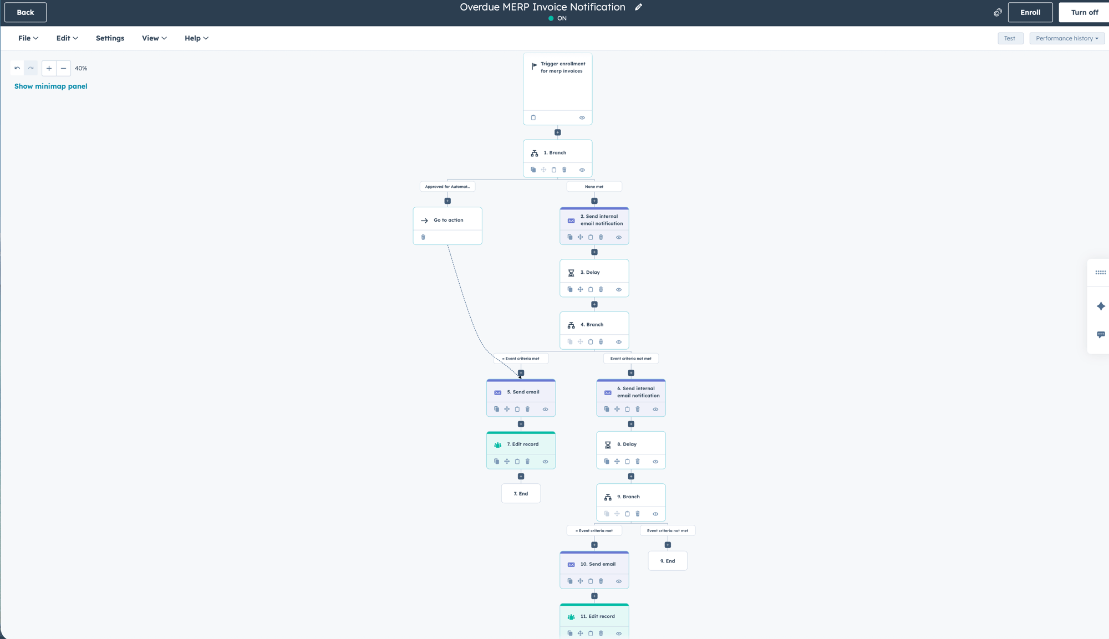This screenshot has width=1109, height=639.
Task: Select the Settings menu item
Action: coord(110,38)
